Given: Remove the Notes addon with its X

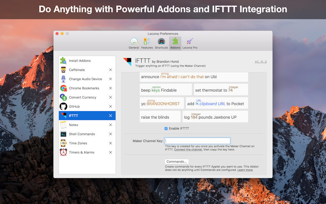Looking at the screenshot, I should [x=111, y=125].
